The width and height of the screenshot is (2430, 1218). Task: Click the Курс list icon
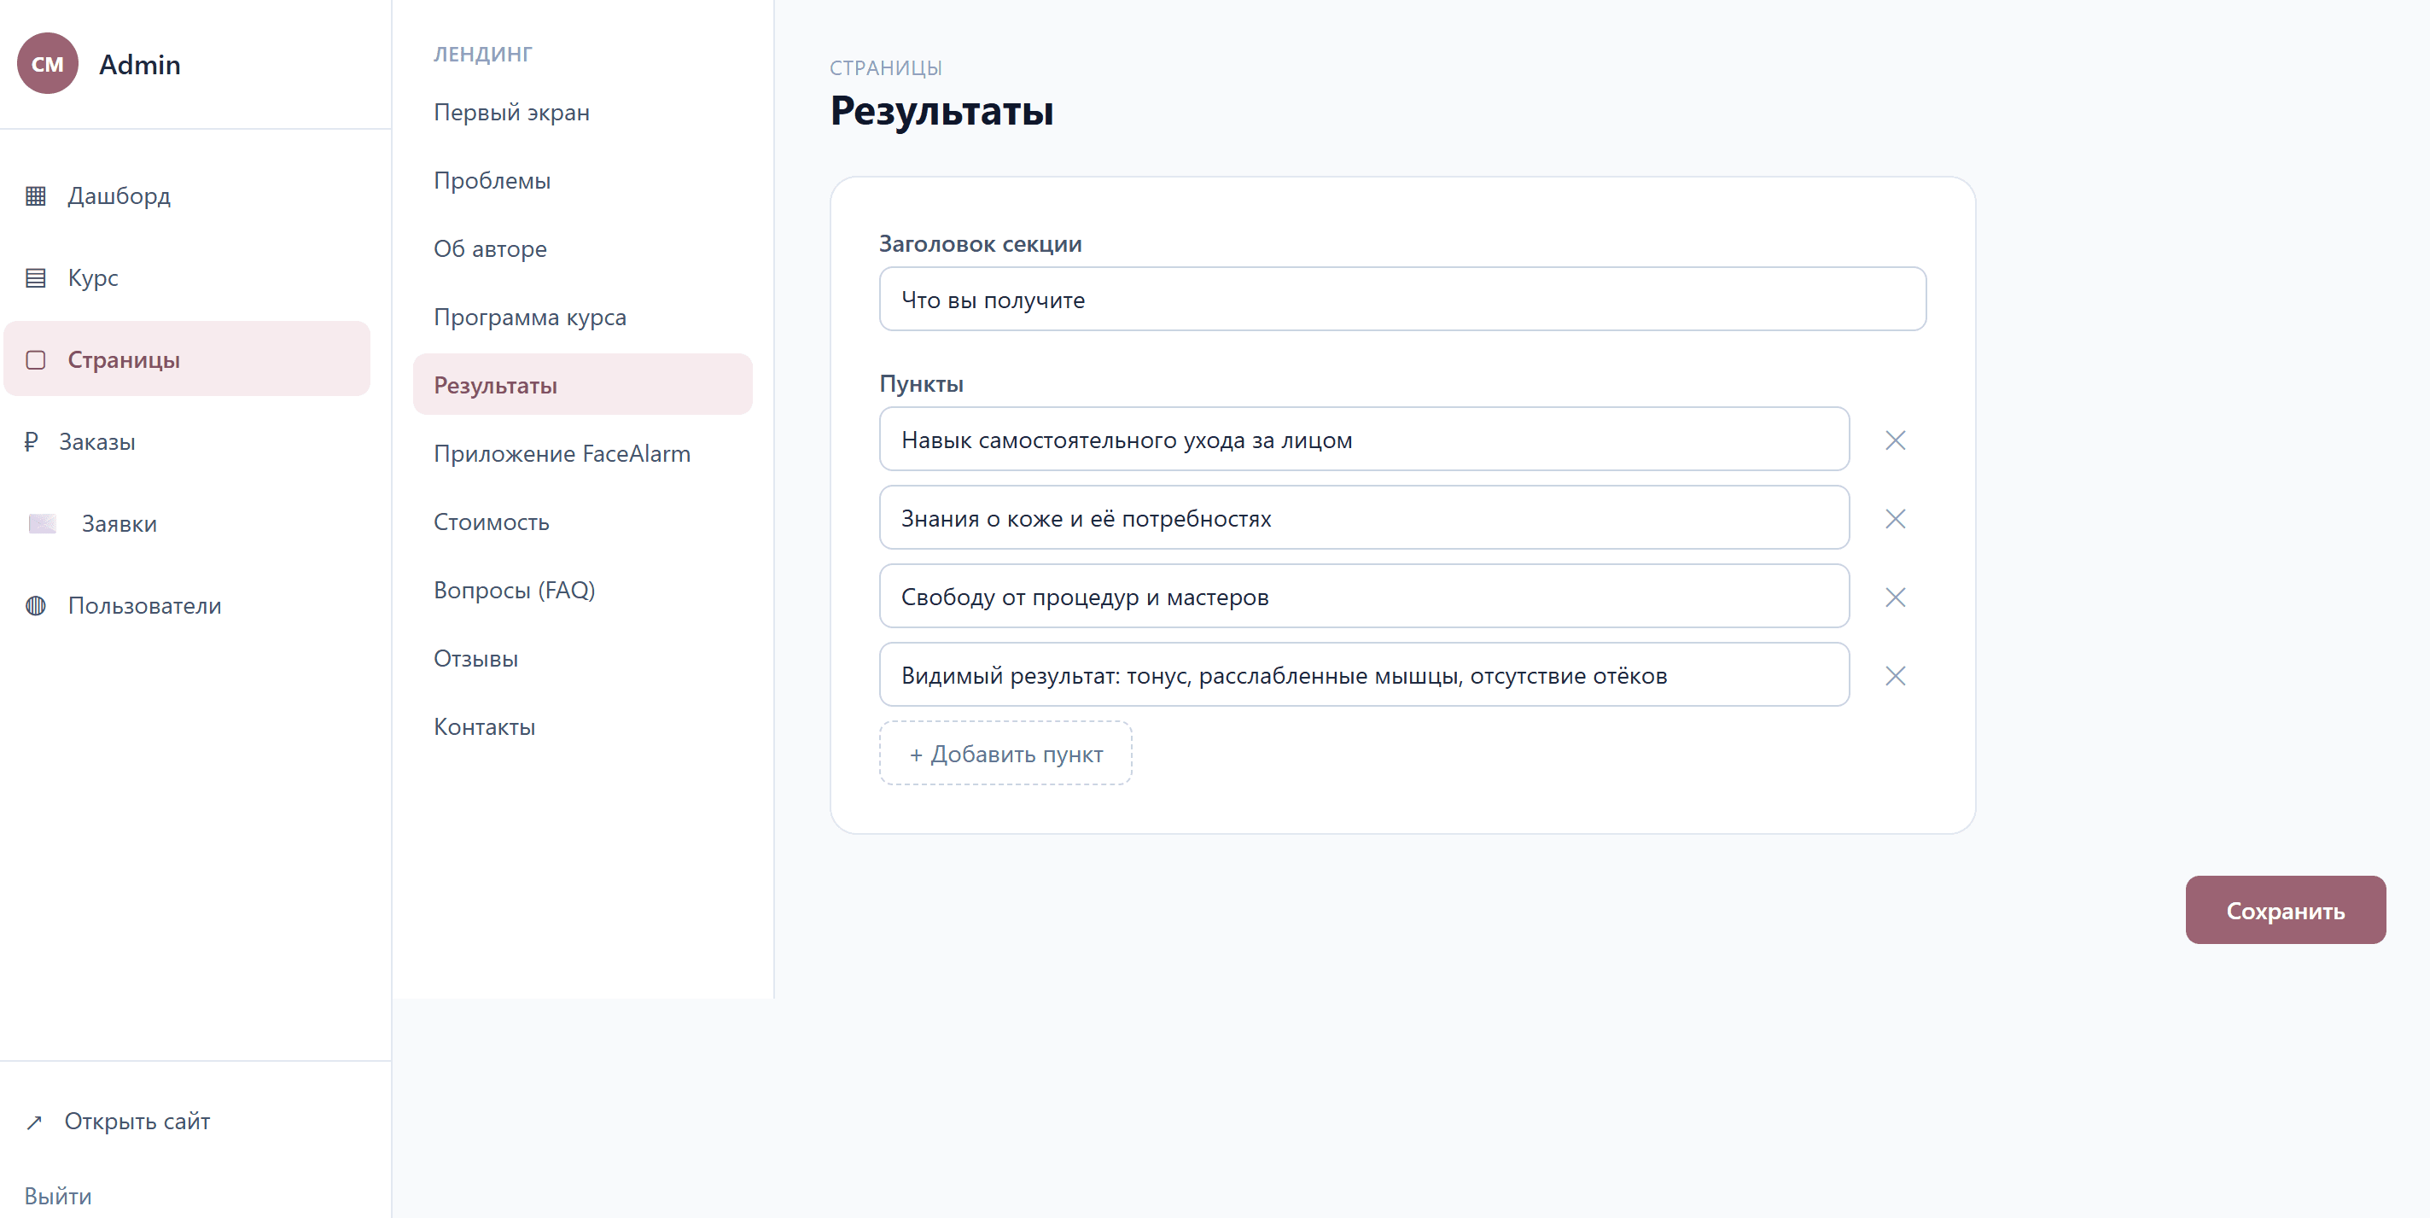coord(36,278)
